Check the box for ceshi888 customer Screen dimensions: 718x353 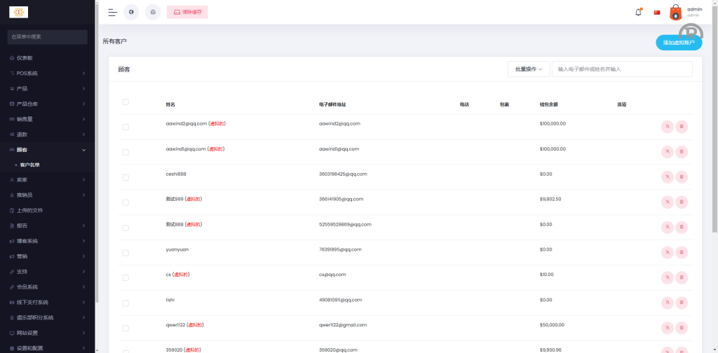[x=126, y=177]
